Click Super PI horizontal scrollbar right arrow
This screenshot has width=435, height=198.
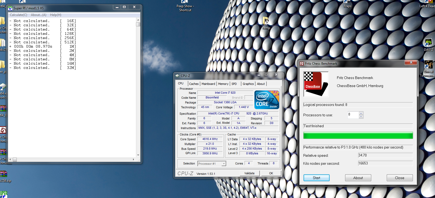click(133, 160)
